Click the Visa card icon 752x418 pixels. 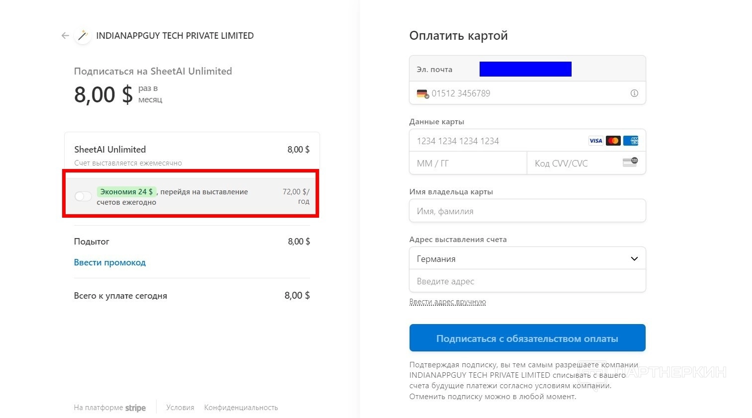[x=595, y=141]
